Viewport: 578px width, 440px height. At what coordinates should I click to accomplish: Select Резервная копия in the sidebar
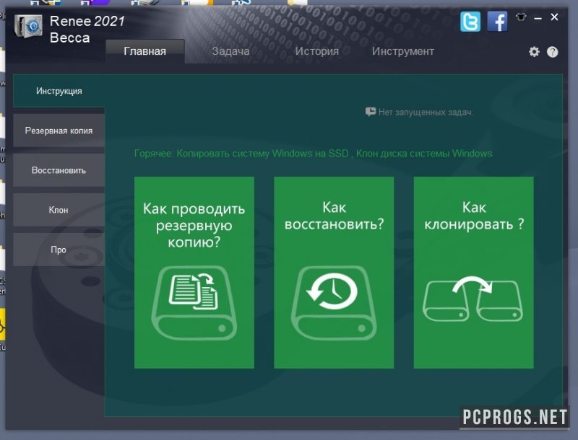59,131
